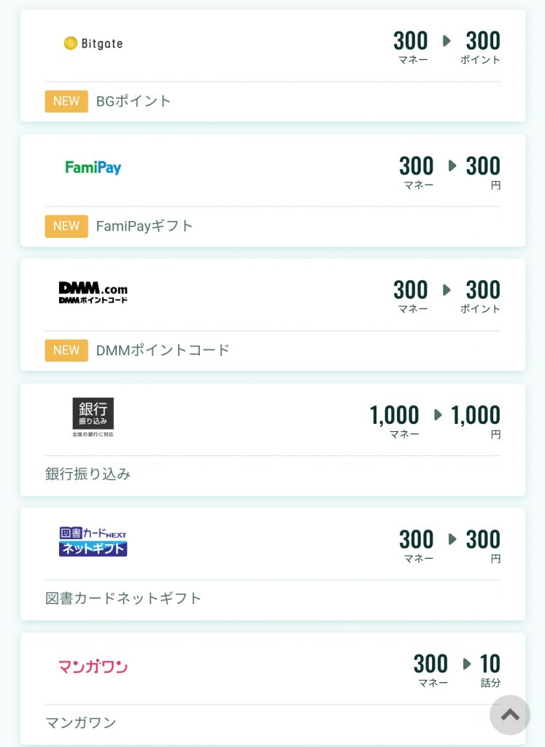Open the BGポイント exchange link
This screenshot has width=545, height=747.
tap(134, 101)
